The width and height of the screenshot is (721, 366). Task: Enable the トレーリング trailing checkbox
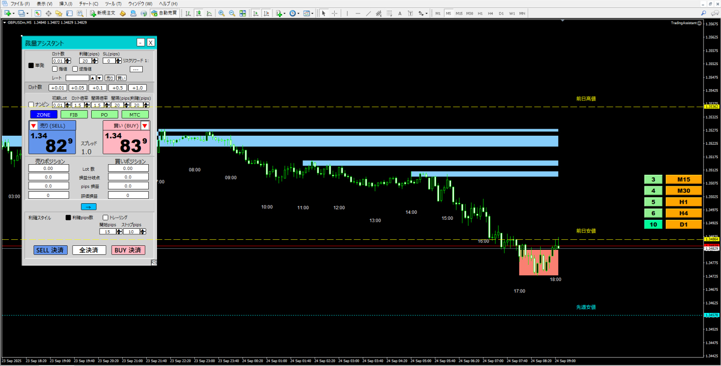[105, 218]
